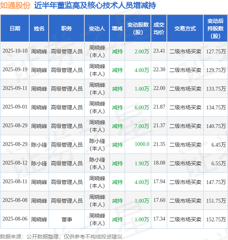The height and width of the screenshot is (240, 228).
Task: Click the price 17.34
Action: point(159,219)
